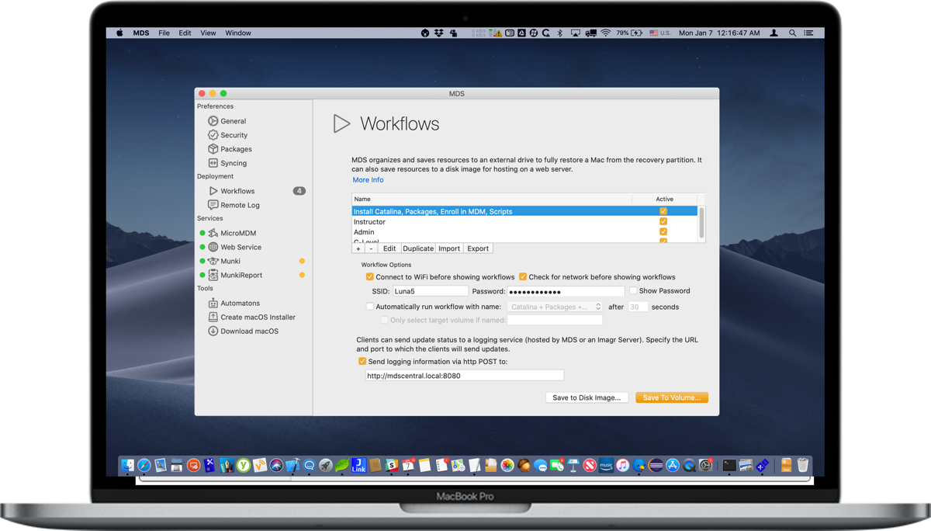Open the AirPlay display menu bar icon
The image size is (931, 531).
coord(575,33)
